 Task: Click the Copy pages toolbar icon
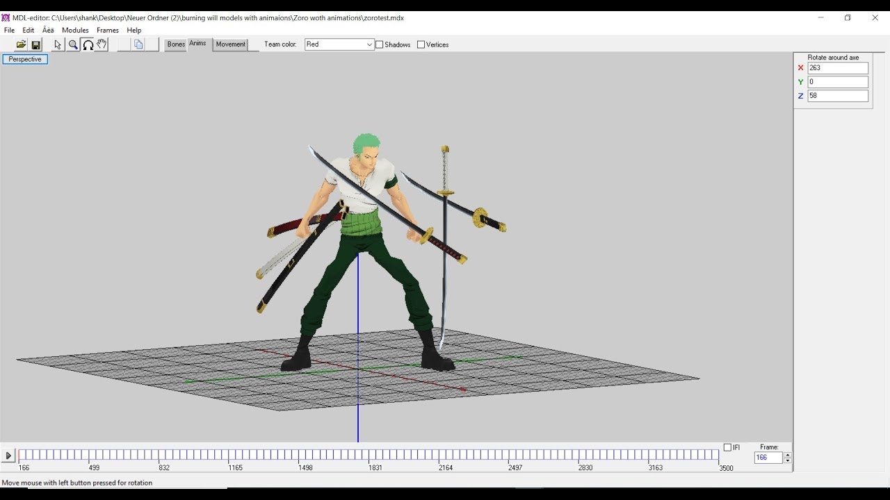click(138, 44)
